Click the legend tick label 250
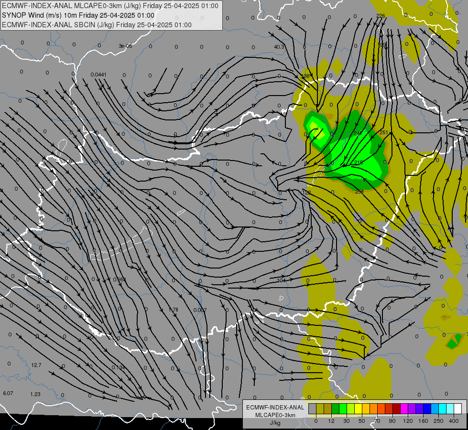 tap(438, 421)
